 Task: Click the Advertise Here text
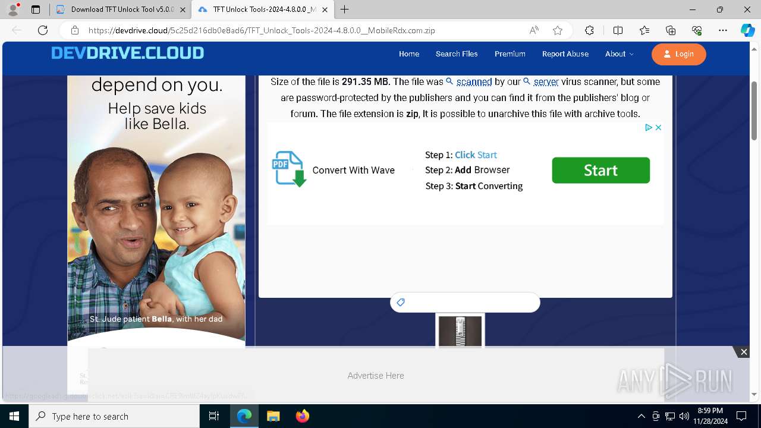coord(376,376)
